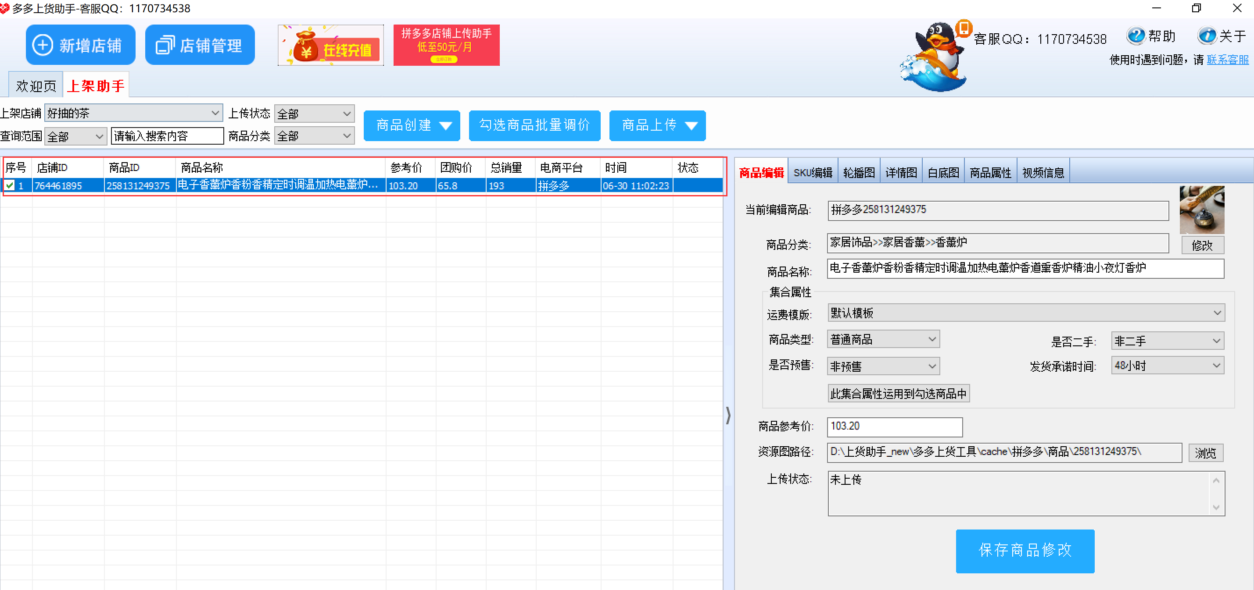
Task: Click 店铺ID cell 764461895
Action: (68, 185)
